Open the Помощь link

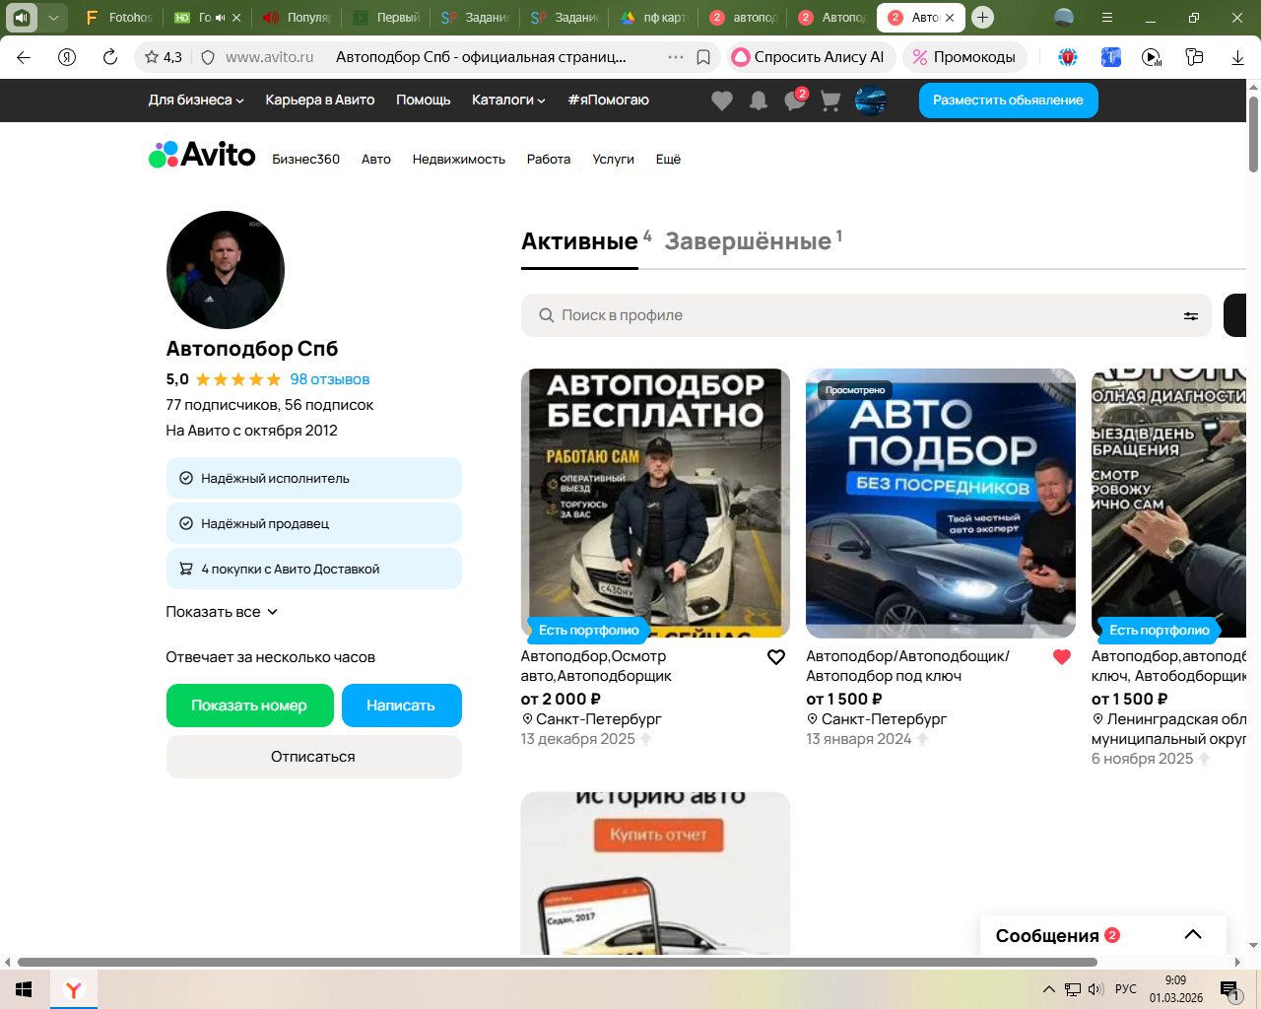(424, 101)
